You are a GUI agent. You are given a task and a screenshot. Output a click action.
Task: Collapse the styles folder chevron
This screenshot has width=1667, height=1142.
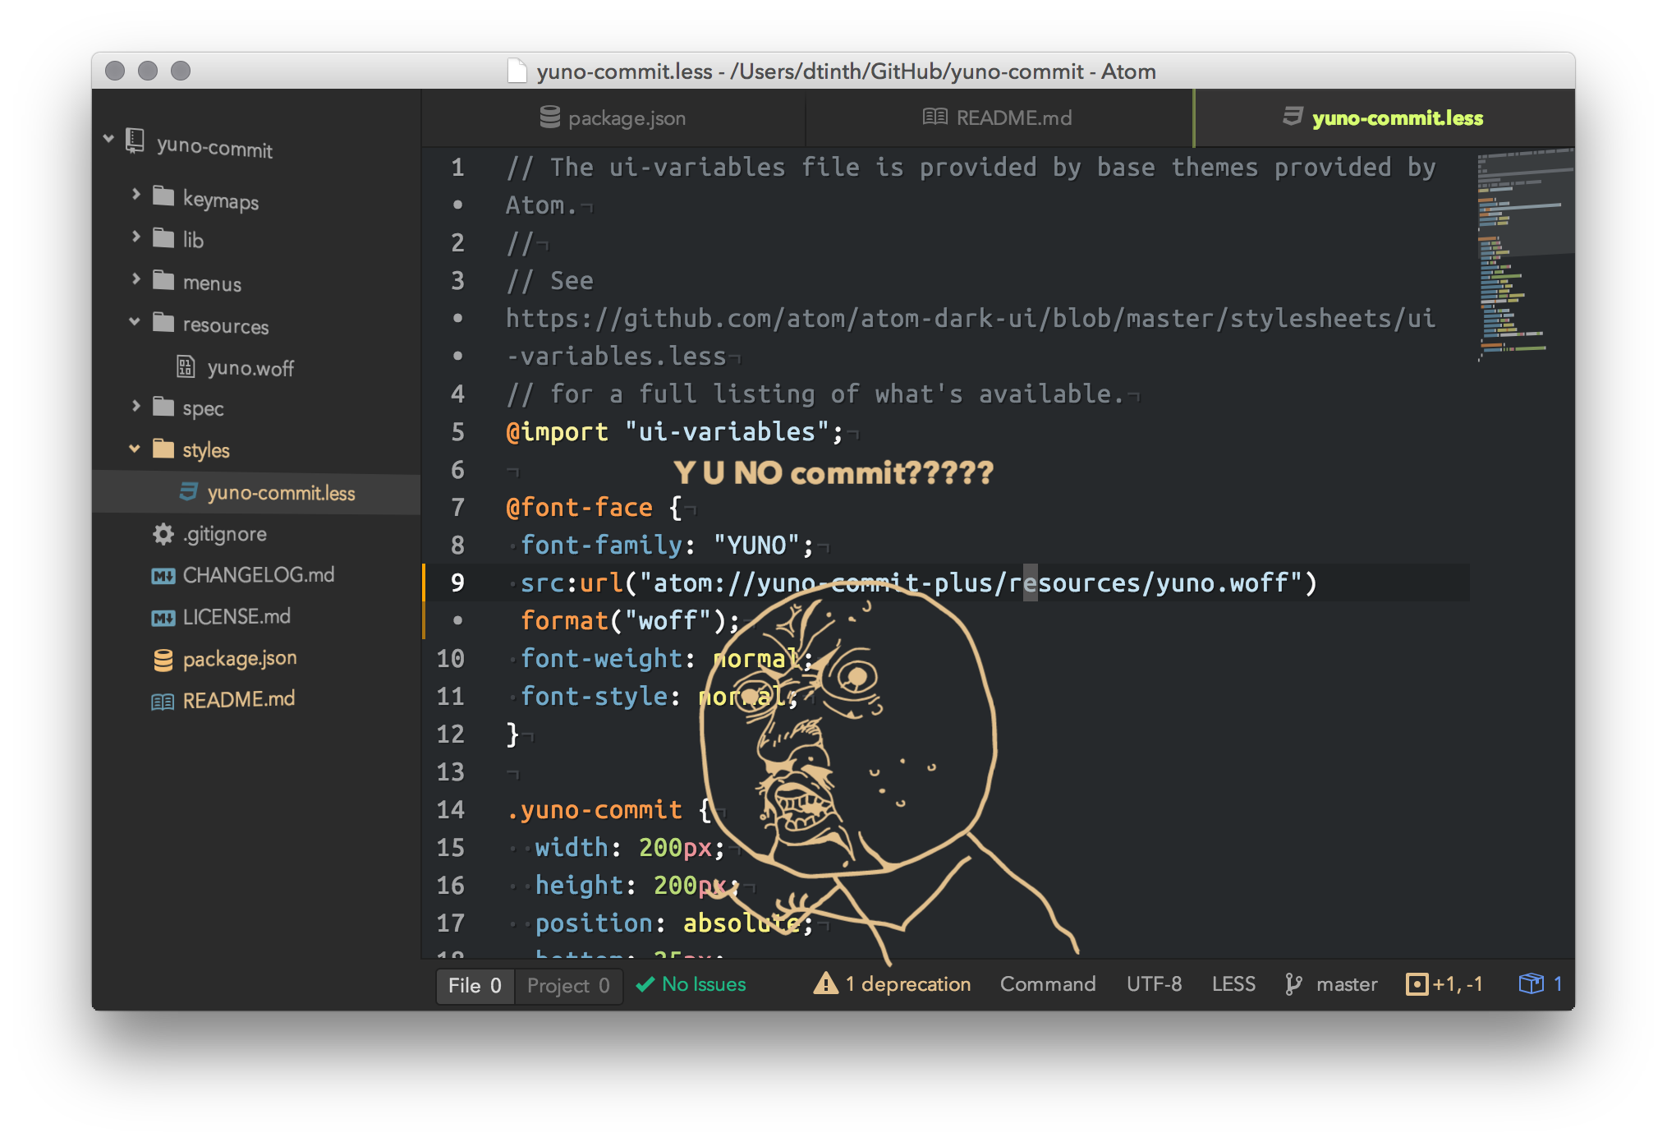pos(135,449)
